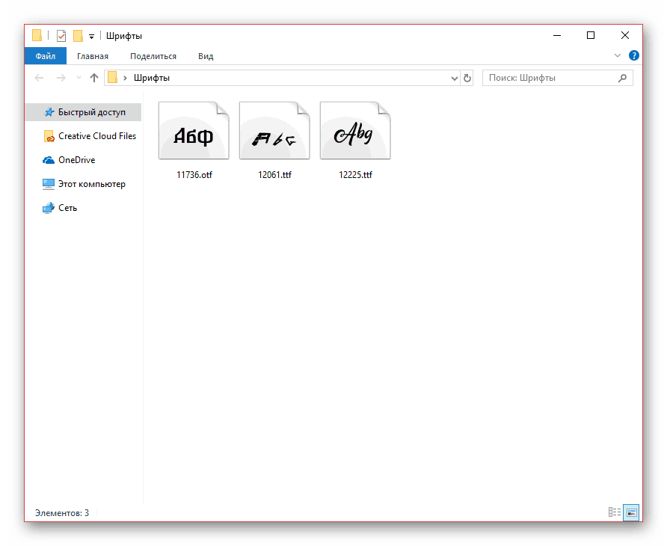Click the New folder icon in title bar
The width and height of the screenshot is (667, 546).
[x=78, y=36]
